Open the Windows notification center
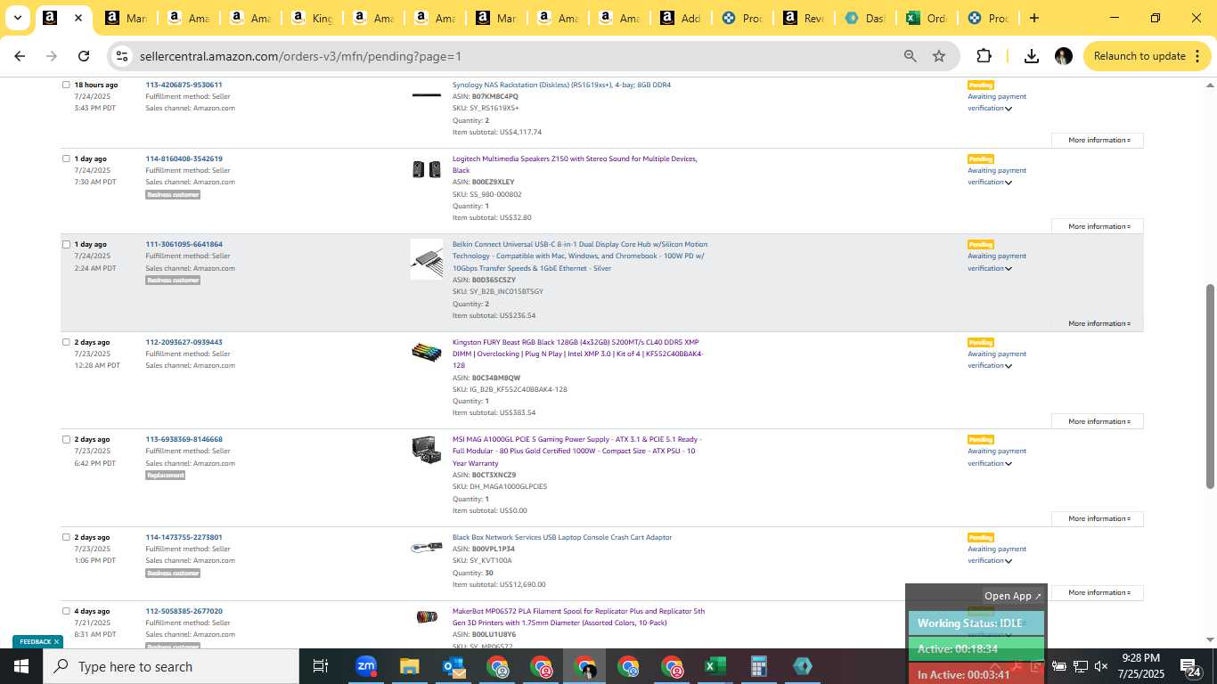The width and height of the screenshot is (1217, 684). pyautogui.click(x=1190, y=666)
